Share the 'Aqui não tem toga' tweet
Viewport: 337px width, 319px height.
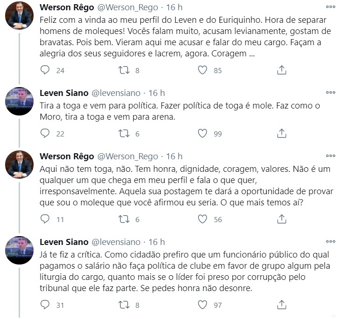(282, 219)
